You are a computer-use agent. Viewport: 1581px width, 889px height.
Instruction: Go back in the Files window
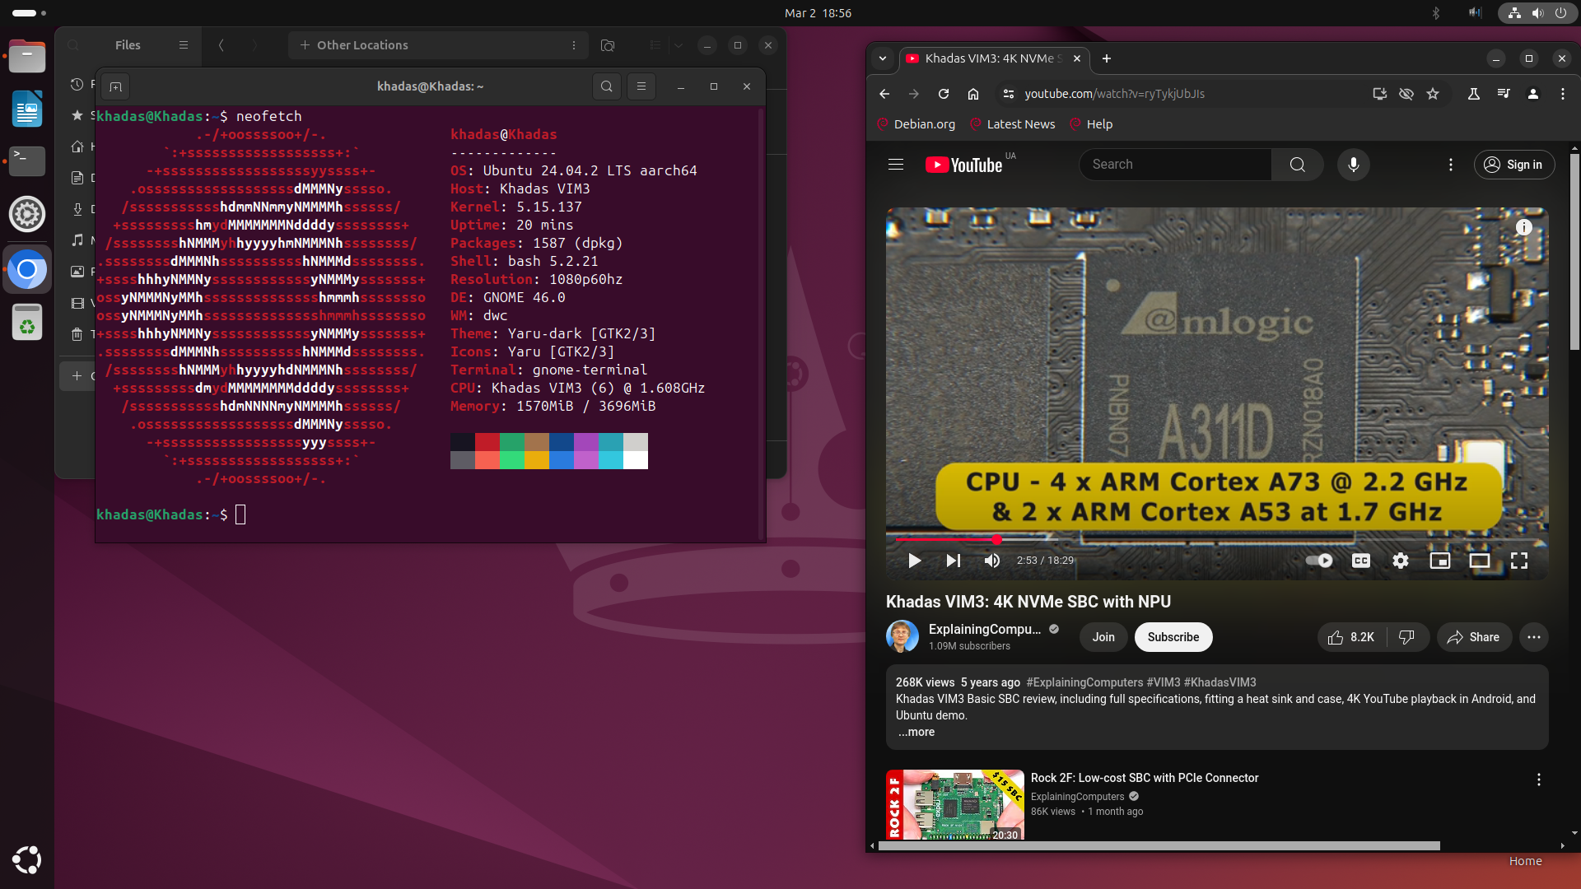coord(222,45)
